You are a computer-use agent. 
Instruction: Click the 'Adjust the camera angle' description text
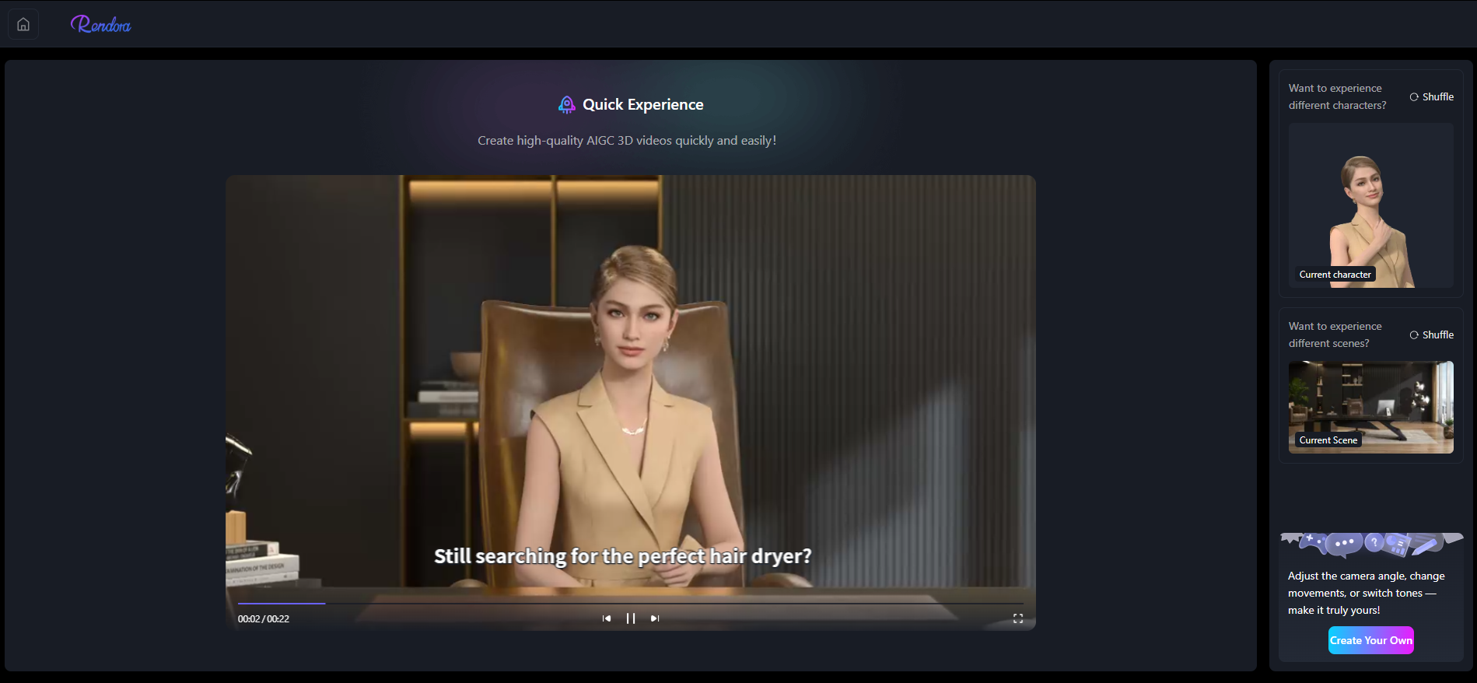[x=1367, y=594]
